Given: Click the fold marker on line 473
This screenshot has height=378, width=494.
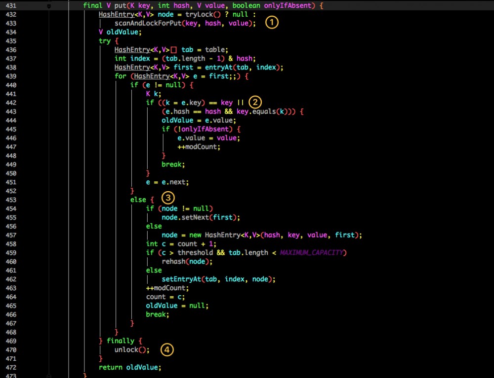Looking at the screenshot, I should (x=48, y=375).
